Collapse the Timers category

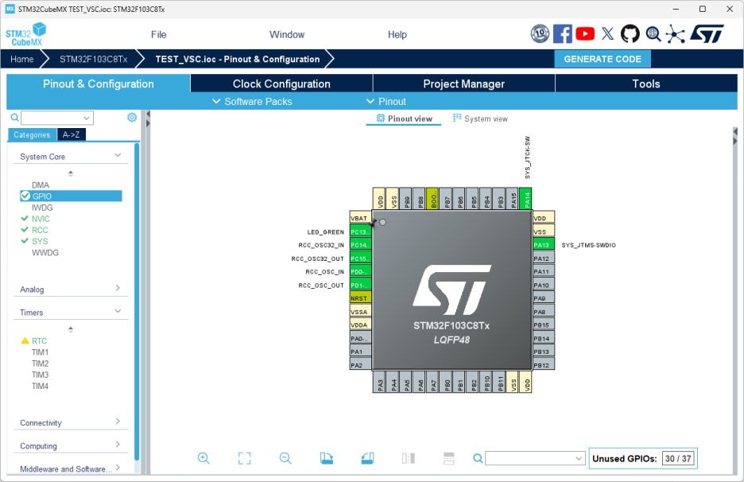pyautogui.click(x=118, y=311)
